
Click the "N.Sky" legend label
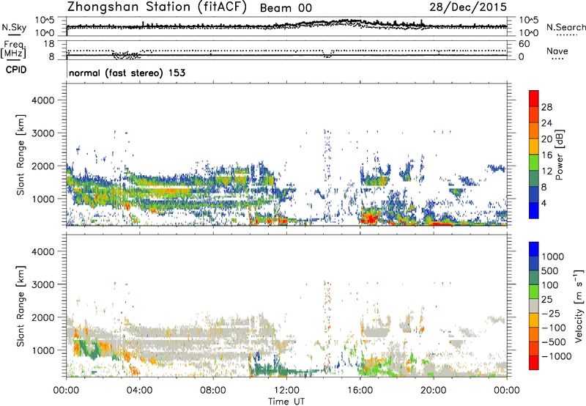(x=14, y=27)
